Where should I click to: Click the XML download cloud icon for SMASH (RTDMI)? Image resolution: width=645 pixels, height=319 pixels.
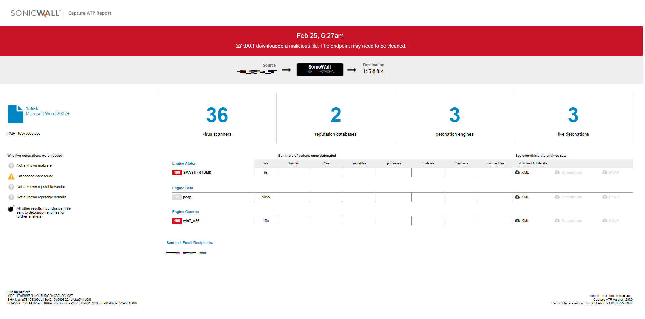pyautogui.click(x=517, y=172)
